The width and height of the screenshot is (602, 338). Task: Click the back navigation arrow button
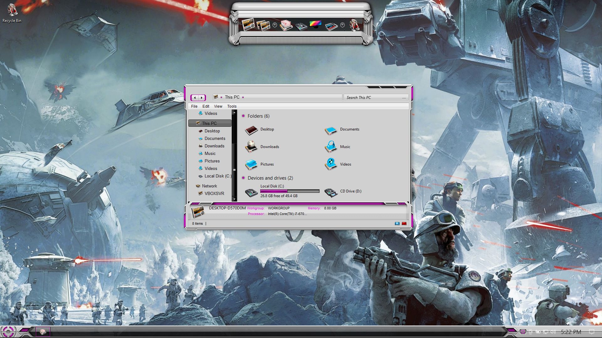coord(195,98)
